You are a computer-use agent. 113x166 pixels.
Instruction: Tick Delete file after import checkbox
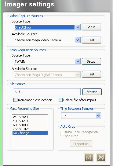click(x=60, y=100)
